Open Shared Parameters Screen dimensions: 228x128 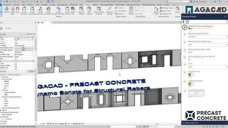(x=40, y=10)
